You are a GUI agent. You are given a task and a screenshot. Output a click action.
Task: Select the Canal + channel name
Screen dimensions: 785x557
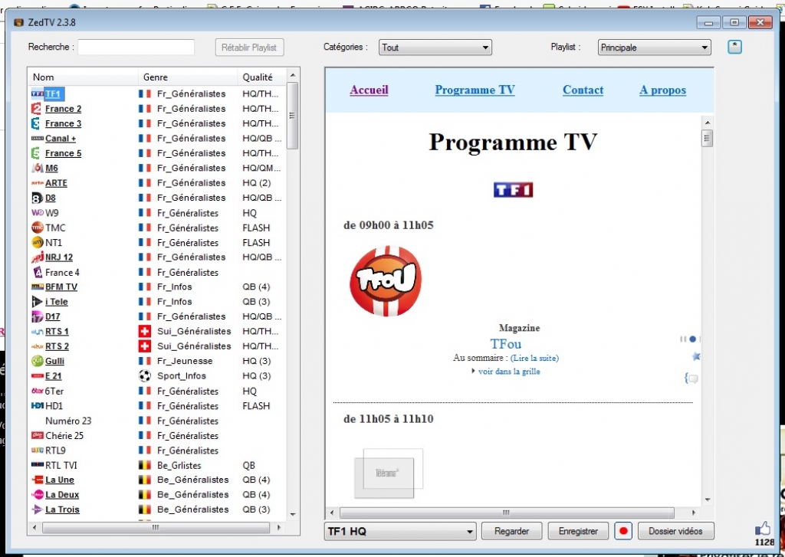[x=61, y=139]
